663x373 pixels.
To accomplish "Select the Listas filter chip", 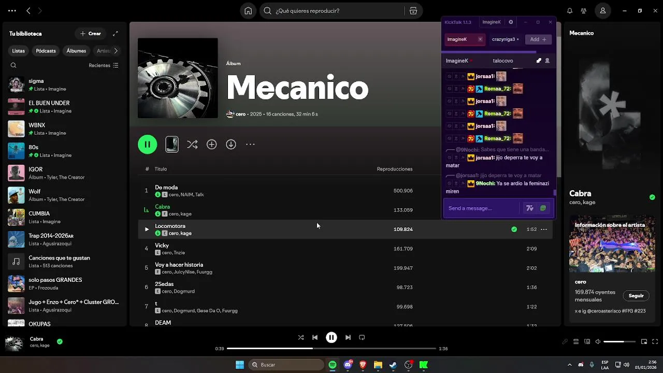I will tap(19, 51).
